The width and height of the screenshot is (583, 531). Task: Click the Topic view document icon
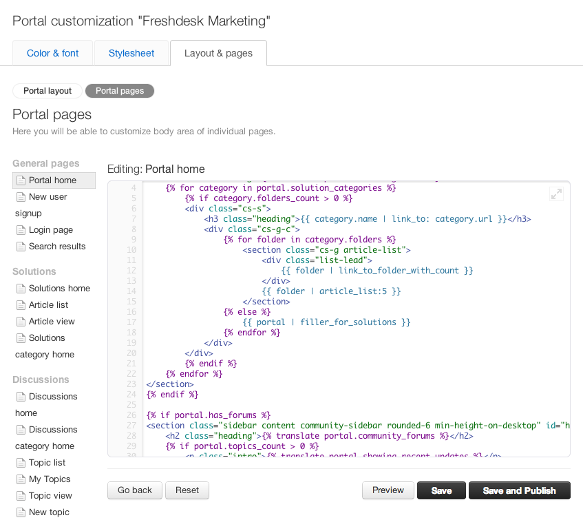point(21,496)
